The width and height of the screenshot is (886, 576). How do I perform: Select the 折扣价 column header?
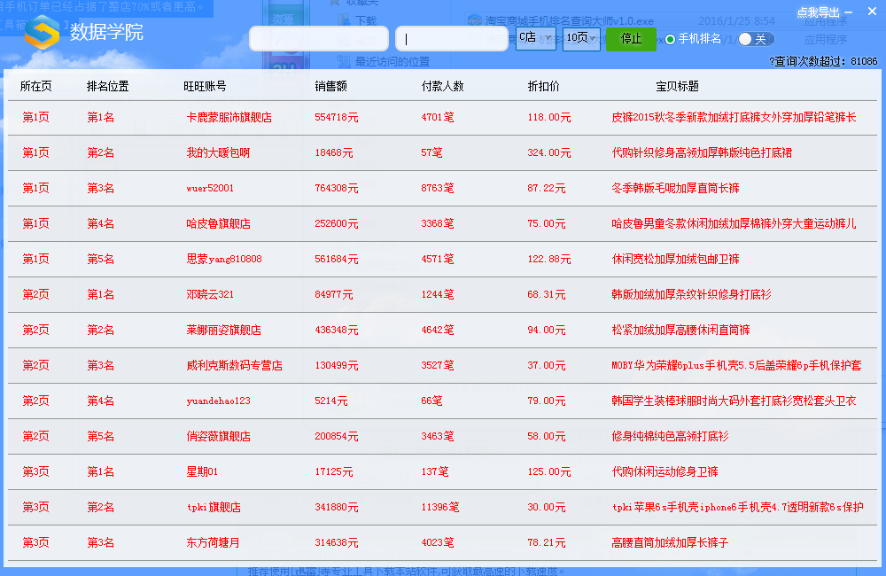(543, 86)
